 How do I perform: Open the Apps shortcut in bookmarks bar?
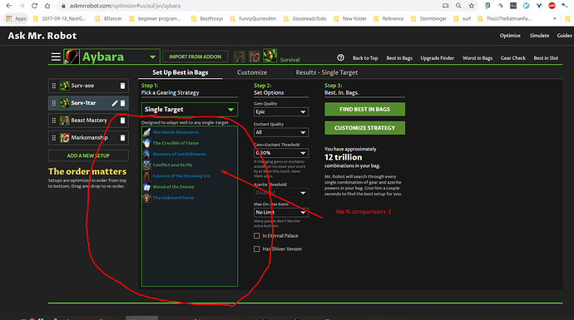(x=17, y=18)
